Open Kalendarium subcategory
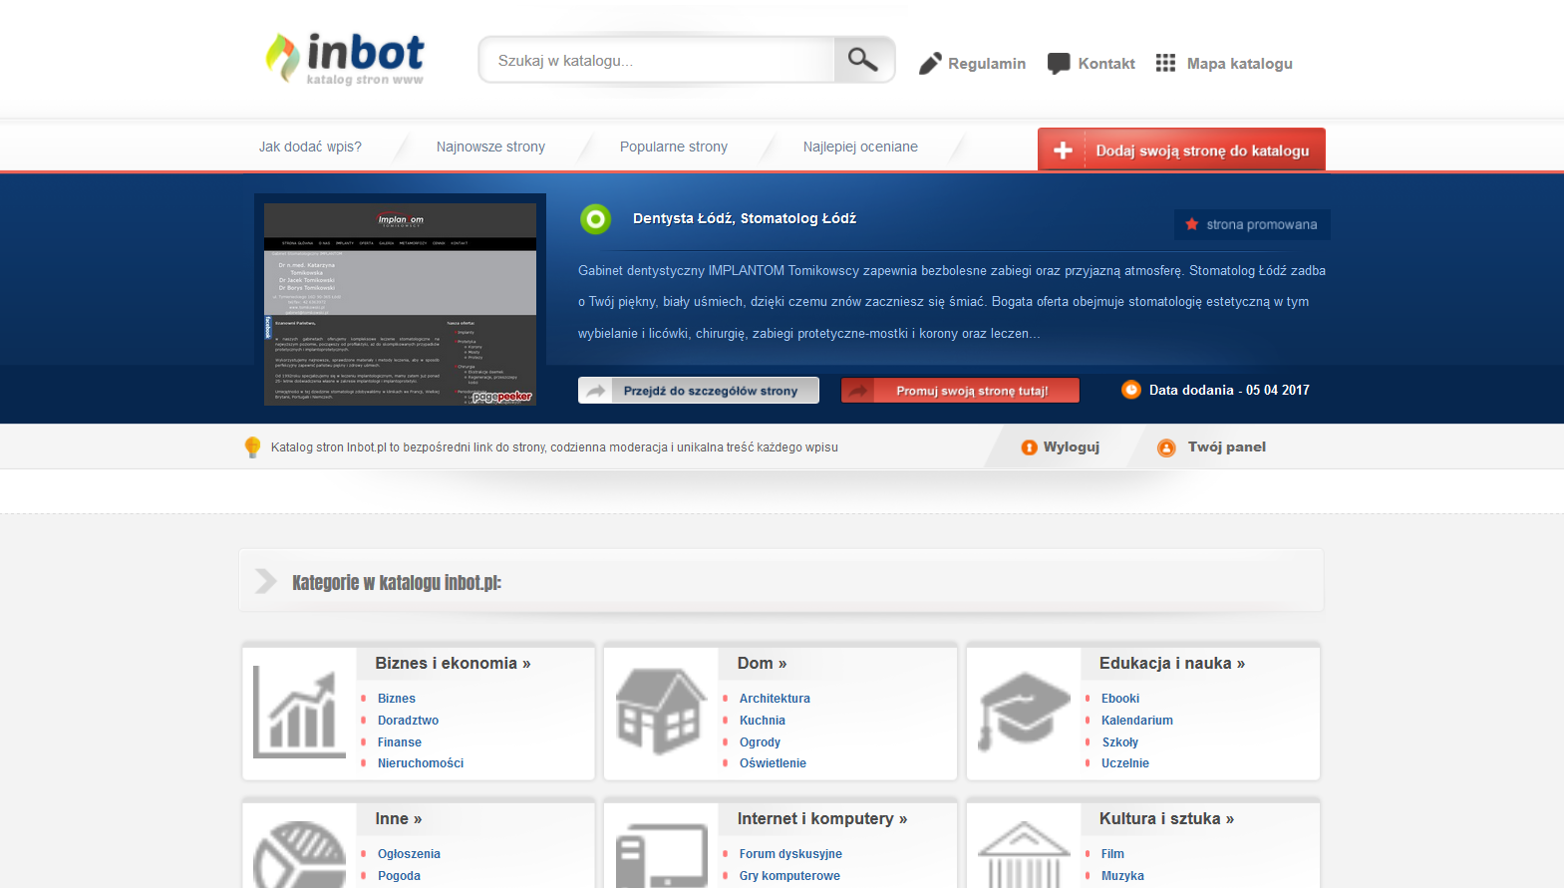 pyautogui.click(x=1137, y=721)
